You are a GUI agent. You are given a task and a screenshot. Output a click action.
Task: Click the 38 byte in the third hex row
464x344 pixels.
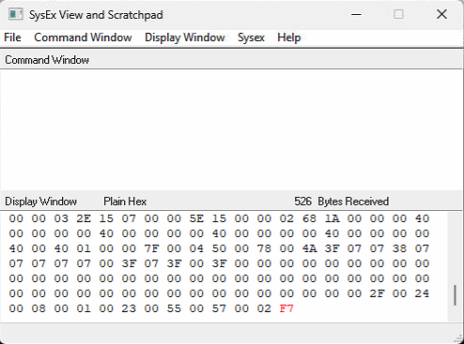point(399,248)
